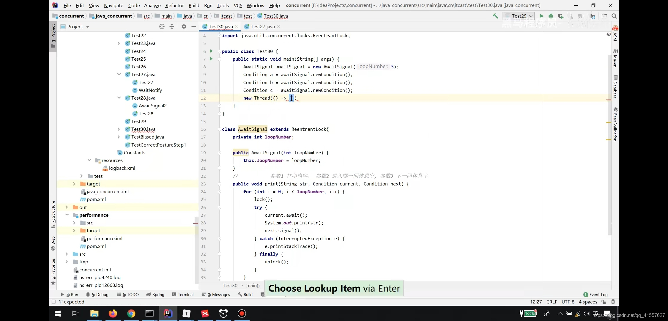Click run gutter arrow for class Test30
Screen dimensions: 668x321
[211, 51]
